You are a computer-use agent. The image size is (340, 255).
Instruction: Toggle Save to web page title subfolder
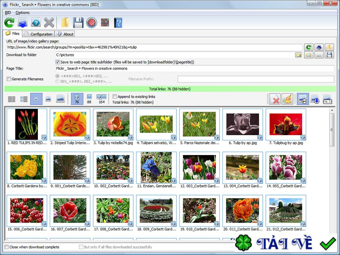(x=57, y=62)
